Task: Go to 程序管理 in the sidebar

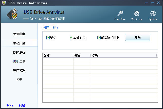Action: (19, 71)
